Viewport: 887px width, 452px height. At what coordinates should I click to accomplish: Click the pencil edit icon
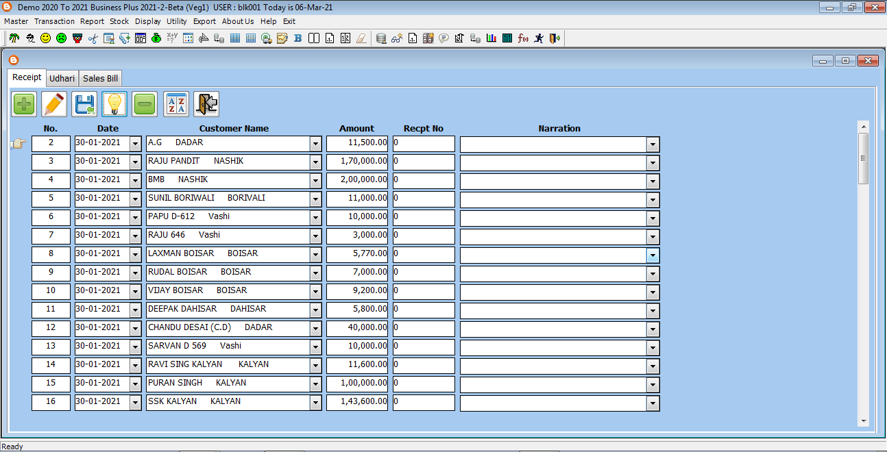pyautogui.click(x=54, y=104)
